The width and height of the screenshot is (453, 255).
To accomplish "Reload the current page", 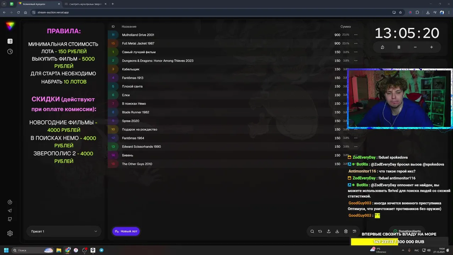I will (x=18, y=12).
